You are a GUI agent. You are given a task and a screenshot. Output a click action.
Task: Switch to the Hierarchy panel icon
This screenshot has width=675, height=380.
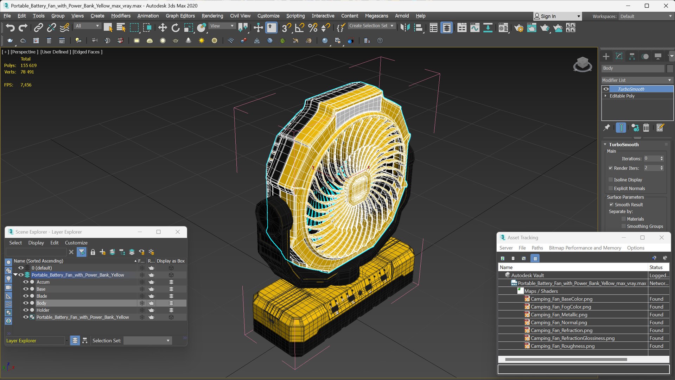632,56
